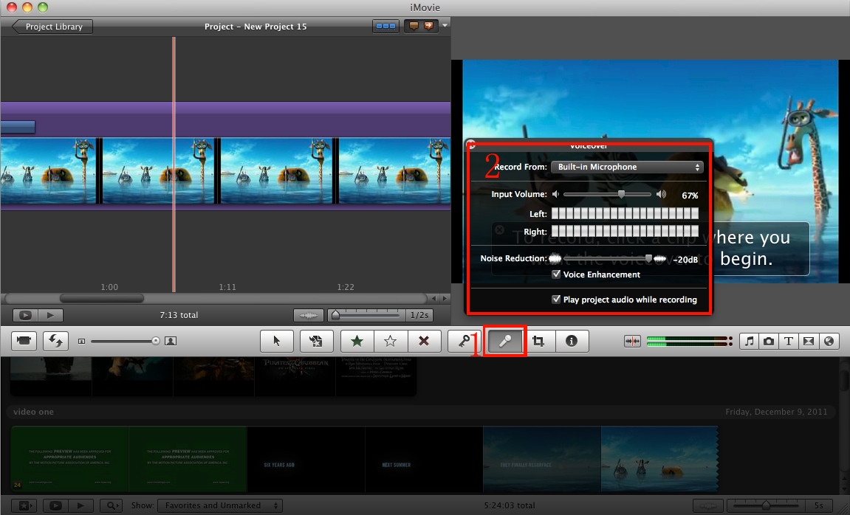Mark selection as favorite with green star

[x=357, y=341]
